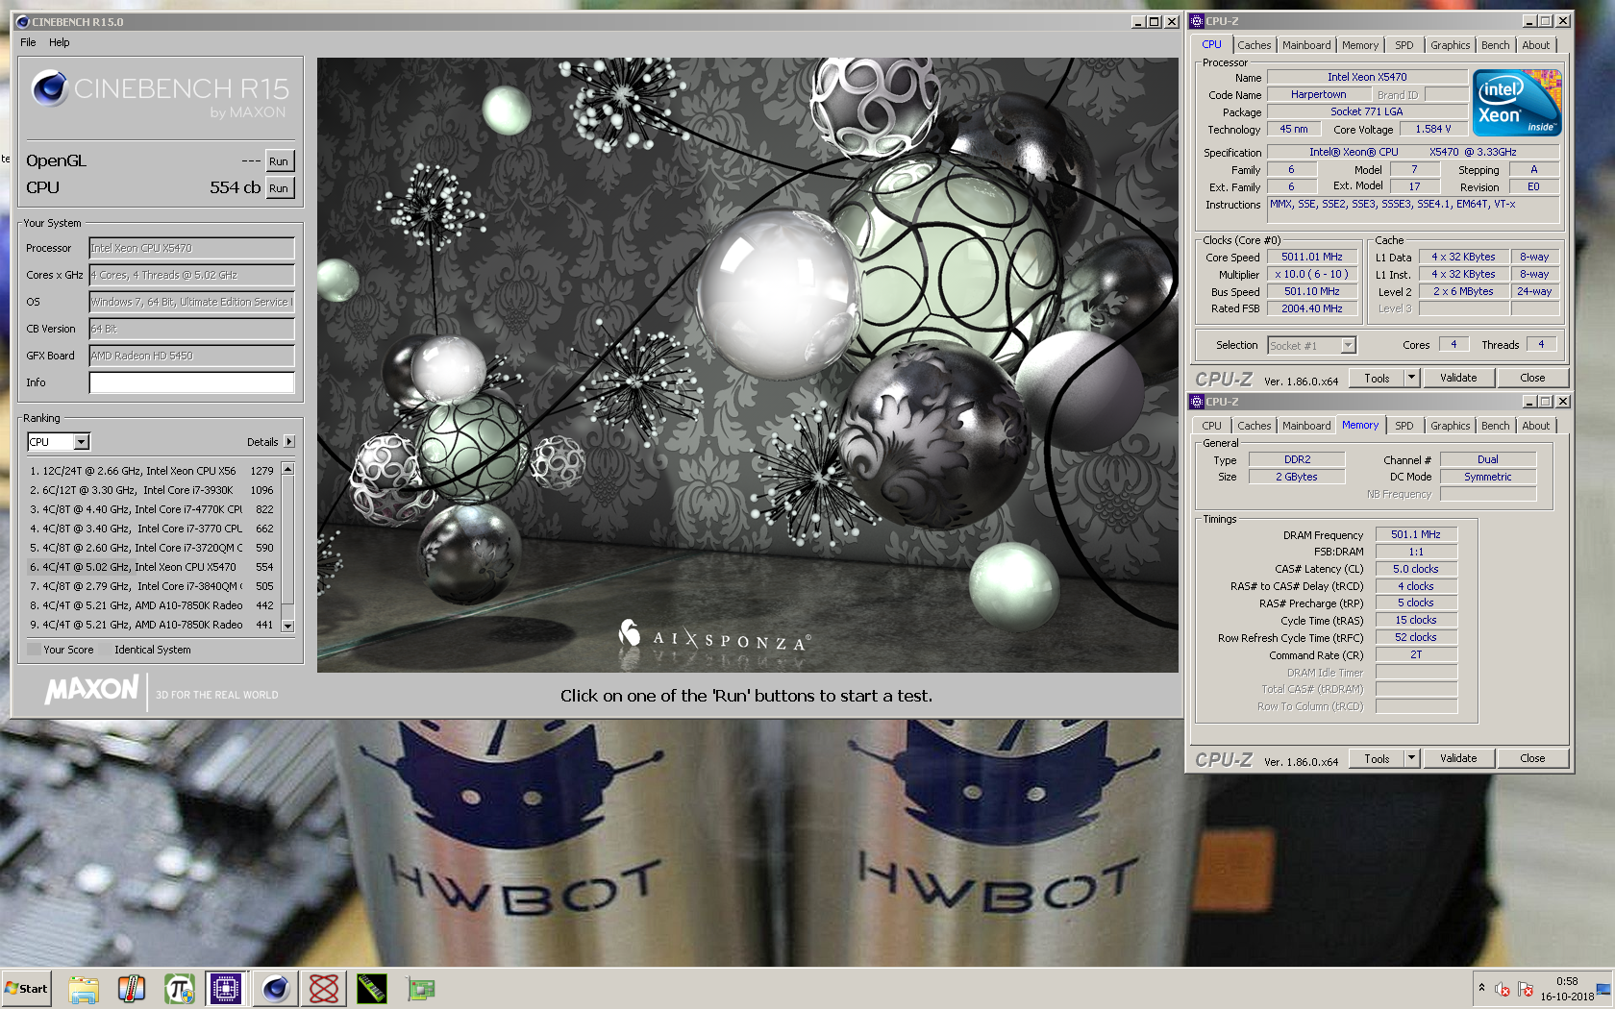Click ranking list scrollbar down arrow

tap(287, 626)
